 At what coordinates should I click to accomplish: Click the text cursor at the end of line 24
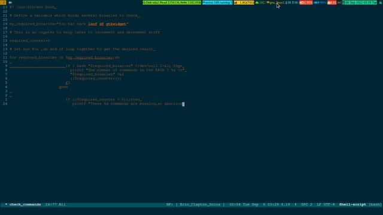pos(184,104)
